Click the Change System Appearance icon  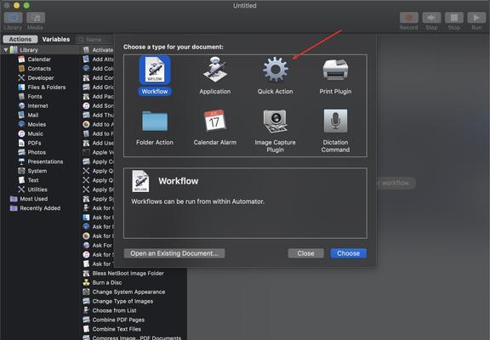(86, 292)
